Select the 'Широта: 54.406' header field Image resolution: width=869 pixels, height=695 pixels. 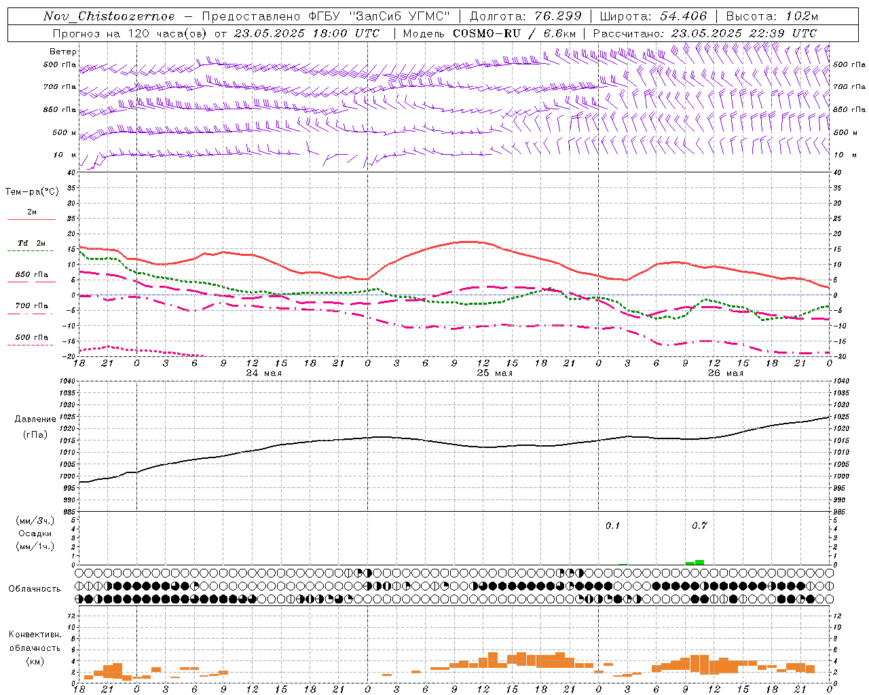[x=653, y=16]
